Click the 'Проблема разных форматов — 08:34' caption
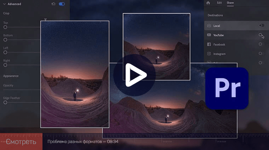This screenshot has height=150, width=269. (83, 142)
